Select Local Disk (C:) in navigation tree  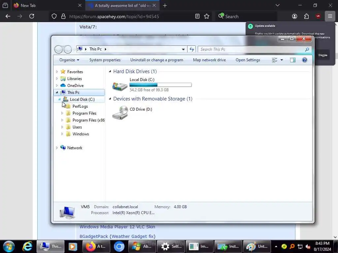[x=82, y=99]
